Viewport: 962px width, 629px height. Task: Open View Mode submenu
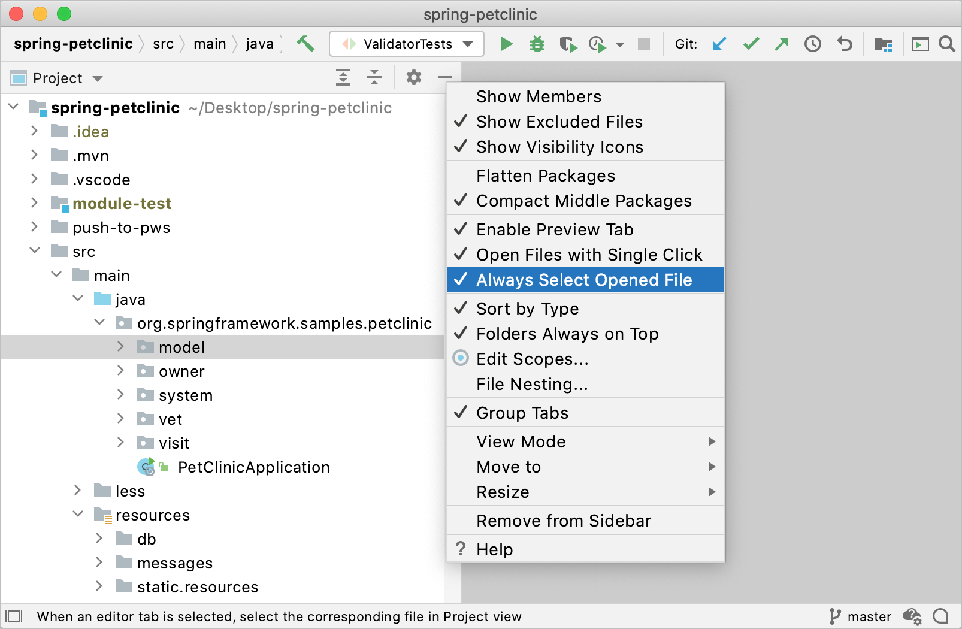(x=586, y=441)
